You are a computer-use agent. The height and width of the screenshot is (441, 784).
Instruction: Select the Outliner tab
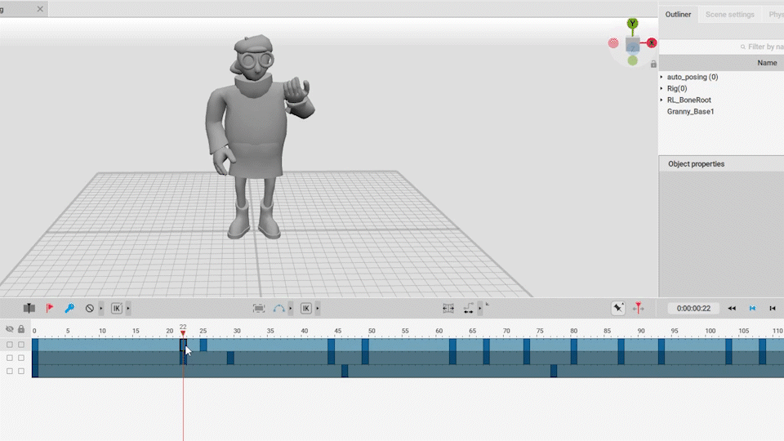678,15
